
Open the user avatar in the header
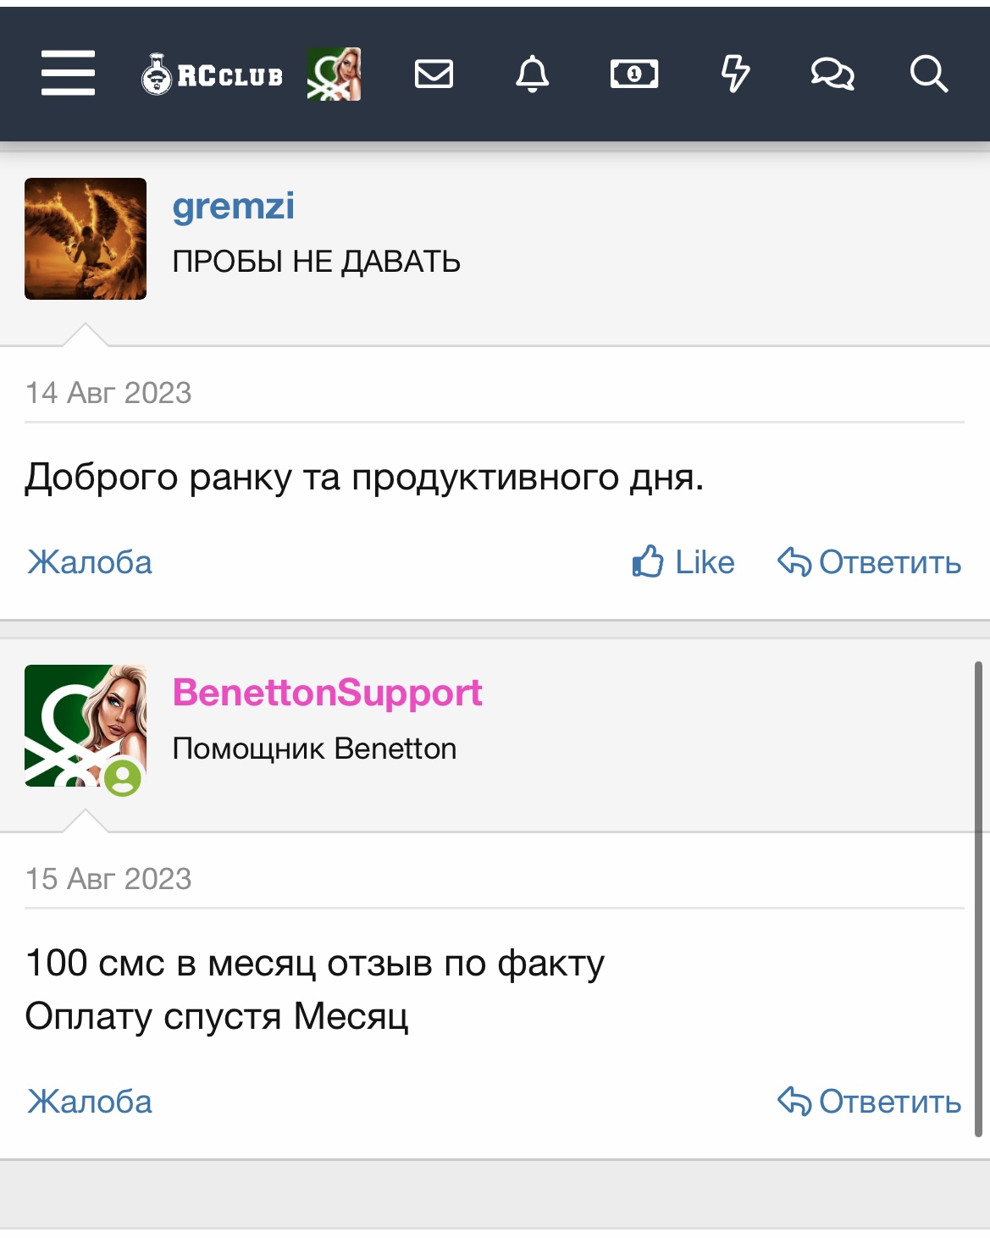(x=334, y=74)
